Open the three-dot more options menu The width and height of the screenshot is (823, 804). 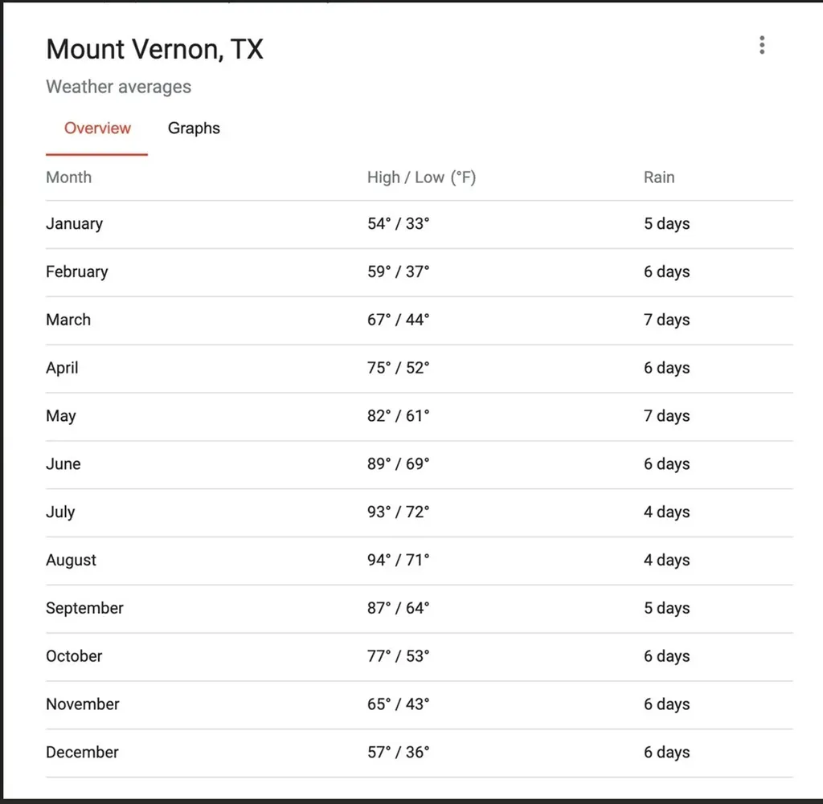762,45
